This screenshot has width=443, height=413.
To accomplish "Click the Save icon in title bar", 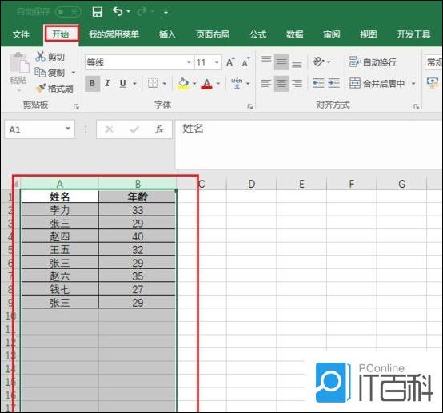I will click(98, 12).
